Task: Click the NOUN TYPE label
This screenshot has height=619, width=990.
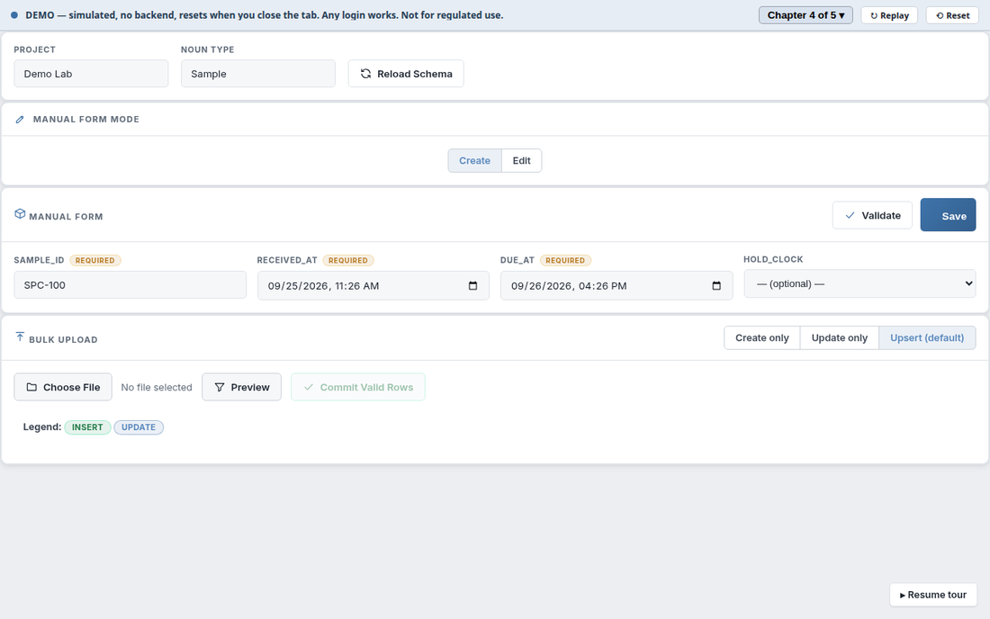Action: point(207,49)
